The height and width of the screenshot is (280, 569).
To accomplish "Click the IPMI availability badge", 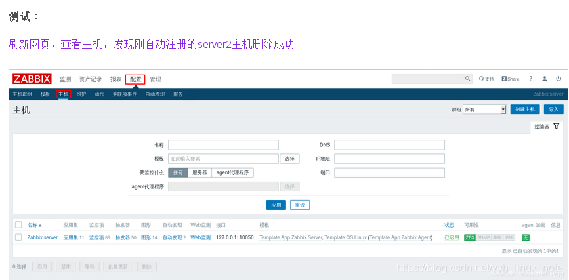I will coord(509,237).
